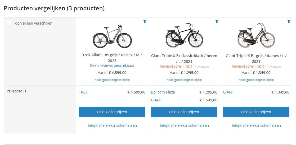Screen dimensions: 296x145
Task: Click the Giant classic black bike photo
Action: [x=184, y=35]
